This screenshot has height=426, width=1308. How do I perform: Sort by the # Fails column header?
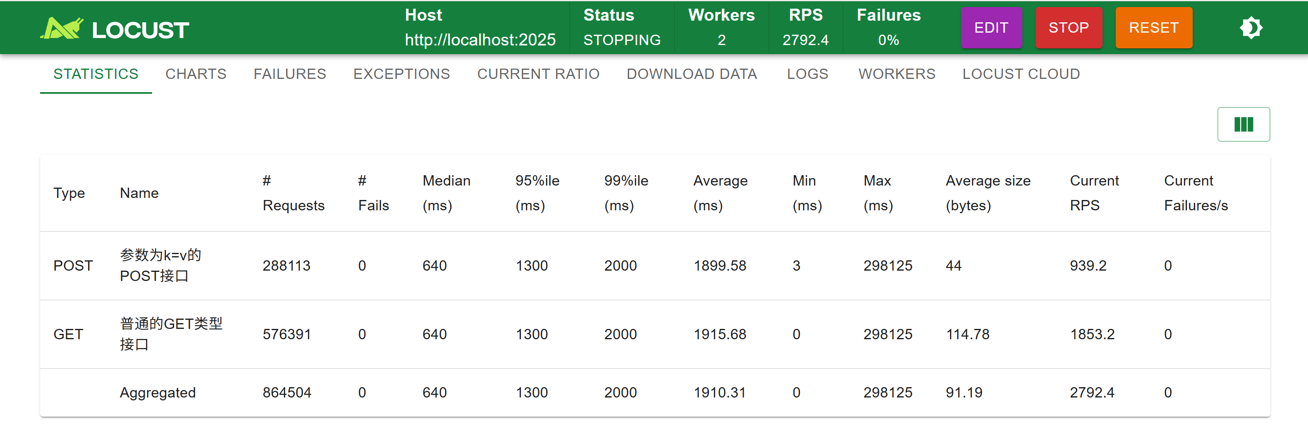click(373, 193)
